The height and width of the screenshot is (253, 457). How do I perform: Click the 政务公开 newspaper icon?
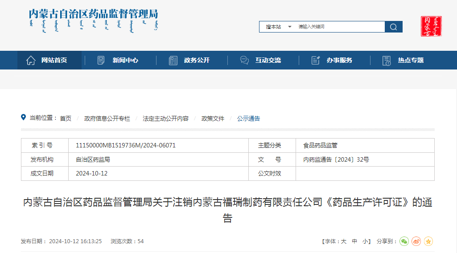pyautogui.click(x=173, y=60)
